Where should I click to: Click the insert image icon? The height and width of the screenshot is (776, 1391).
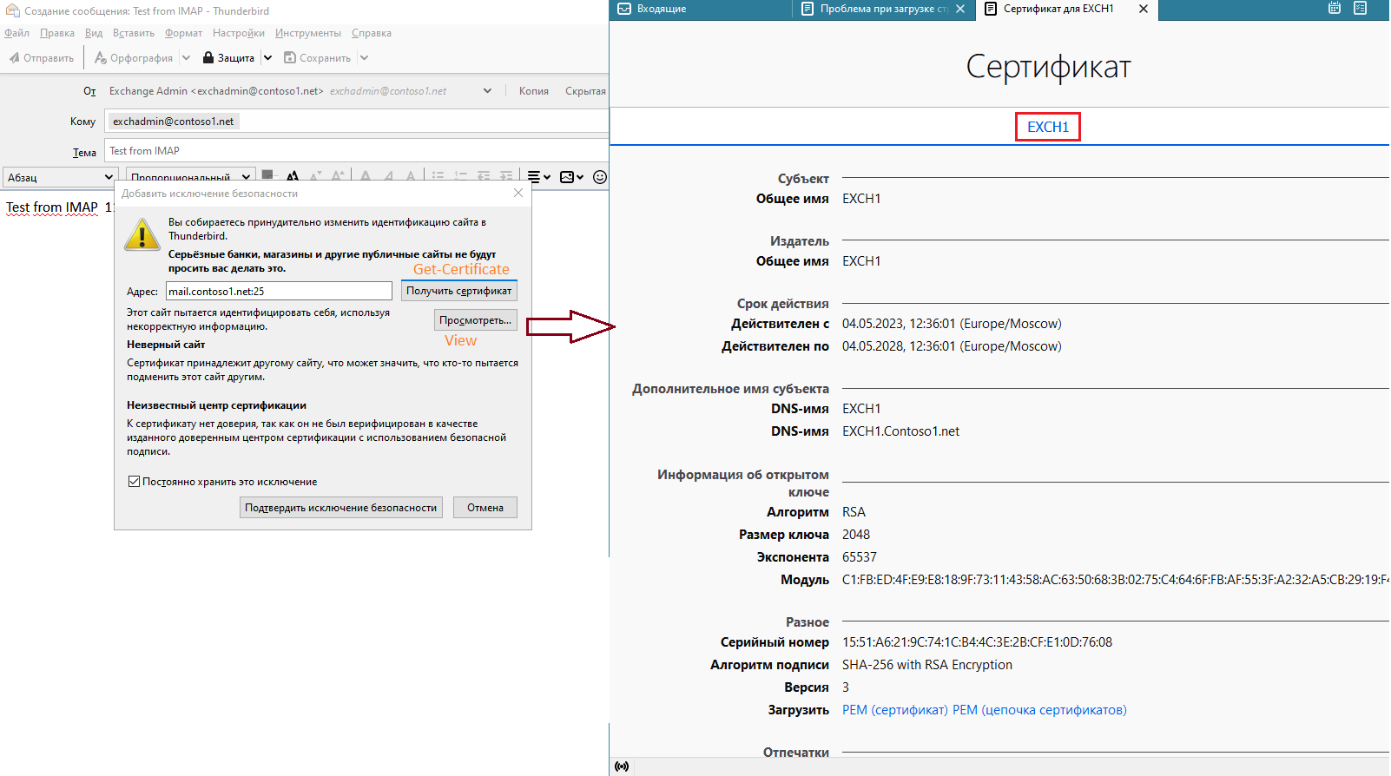click(x=567, y=177)
